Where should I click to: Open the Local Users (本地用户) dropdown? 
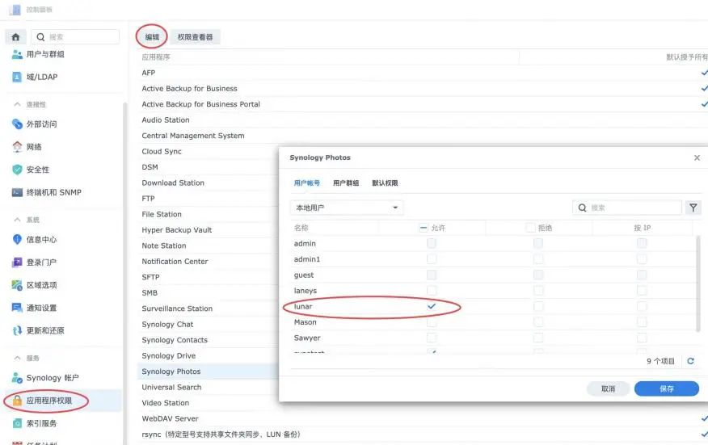[347, 208]
